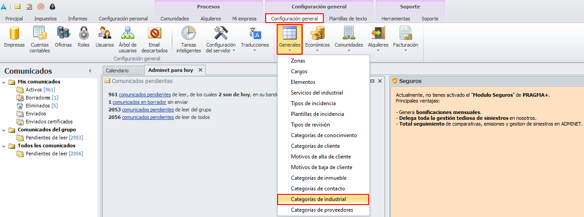Expand the Económicos dropdown
Viewport: 584px width, 217px height.
point(318,40)
